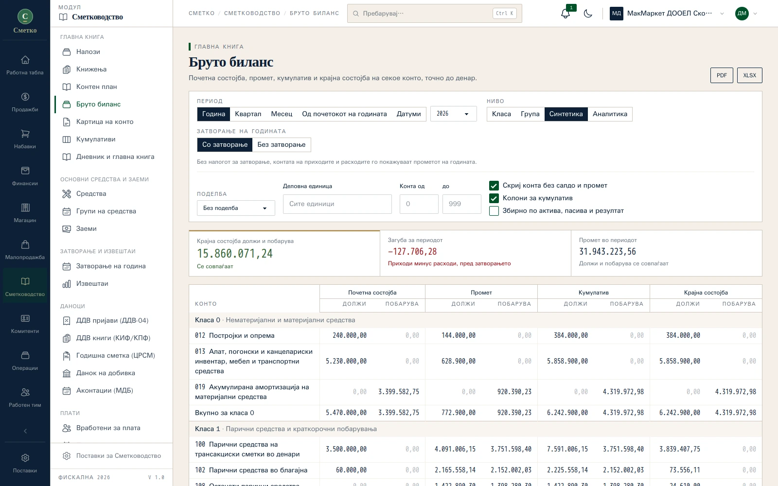Image resolution: width=778 pixels, height=486 pixels.
Task: Expand the МакМаркет ДООЕЛ company selector
Action: (667, 14)
